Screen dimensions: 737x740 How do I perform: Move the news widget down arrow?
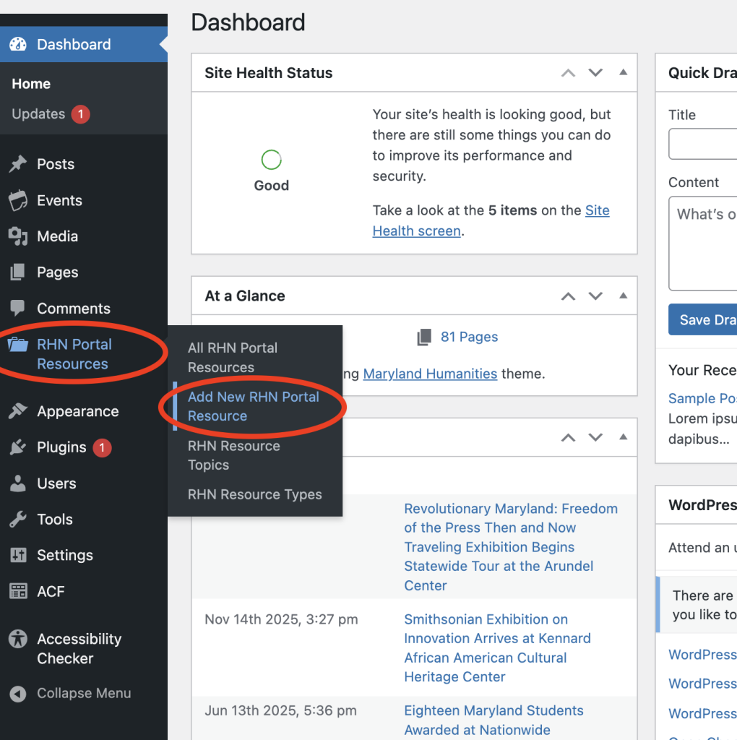click(x=595, y=437)
